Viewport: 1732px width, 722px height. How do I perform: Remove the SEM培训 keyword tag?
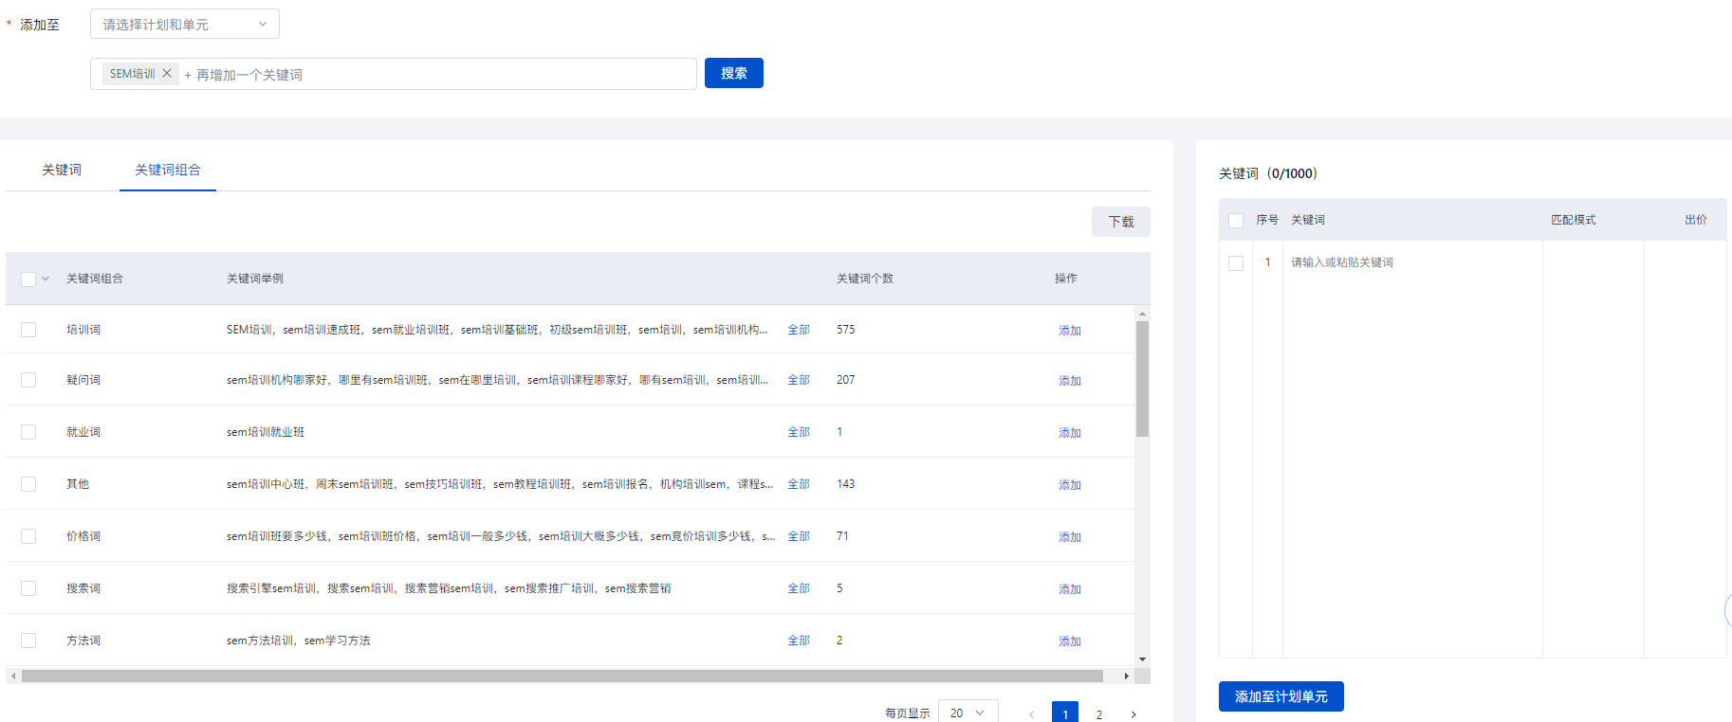coord(167,73)
